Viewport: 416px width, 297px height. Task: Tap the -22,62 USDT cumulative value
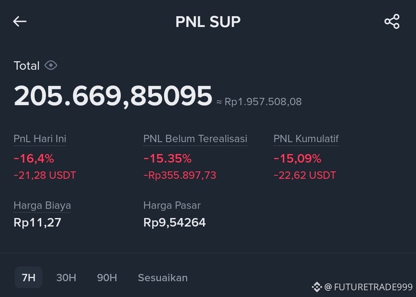click(305, 175)
